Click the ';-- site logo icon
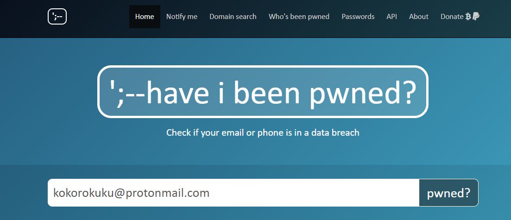 [x=57, y=16]
